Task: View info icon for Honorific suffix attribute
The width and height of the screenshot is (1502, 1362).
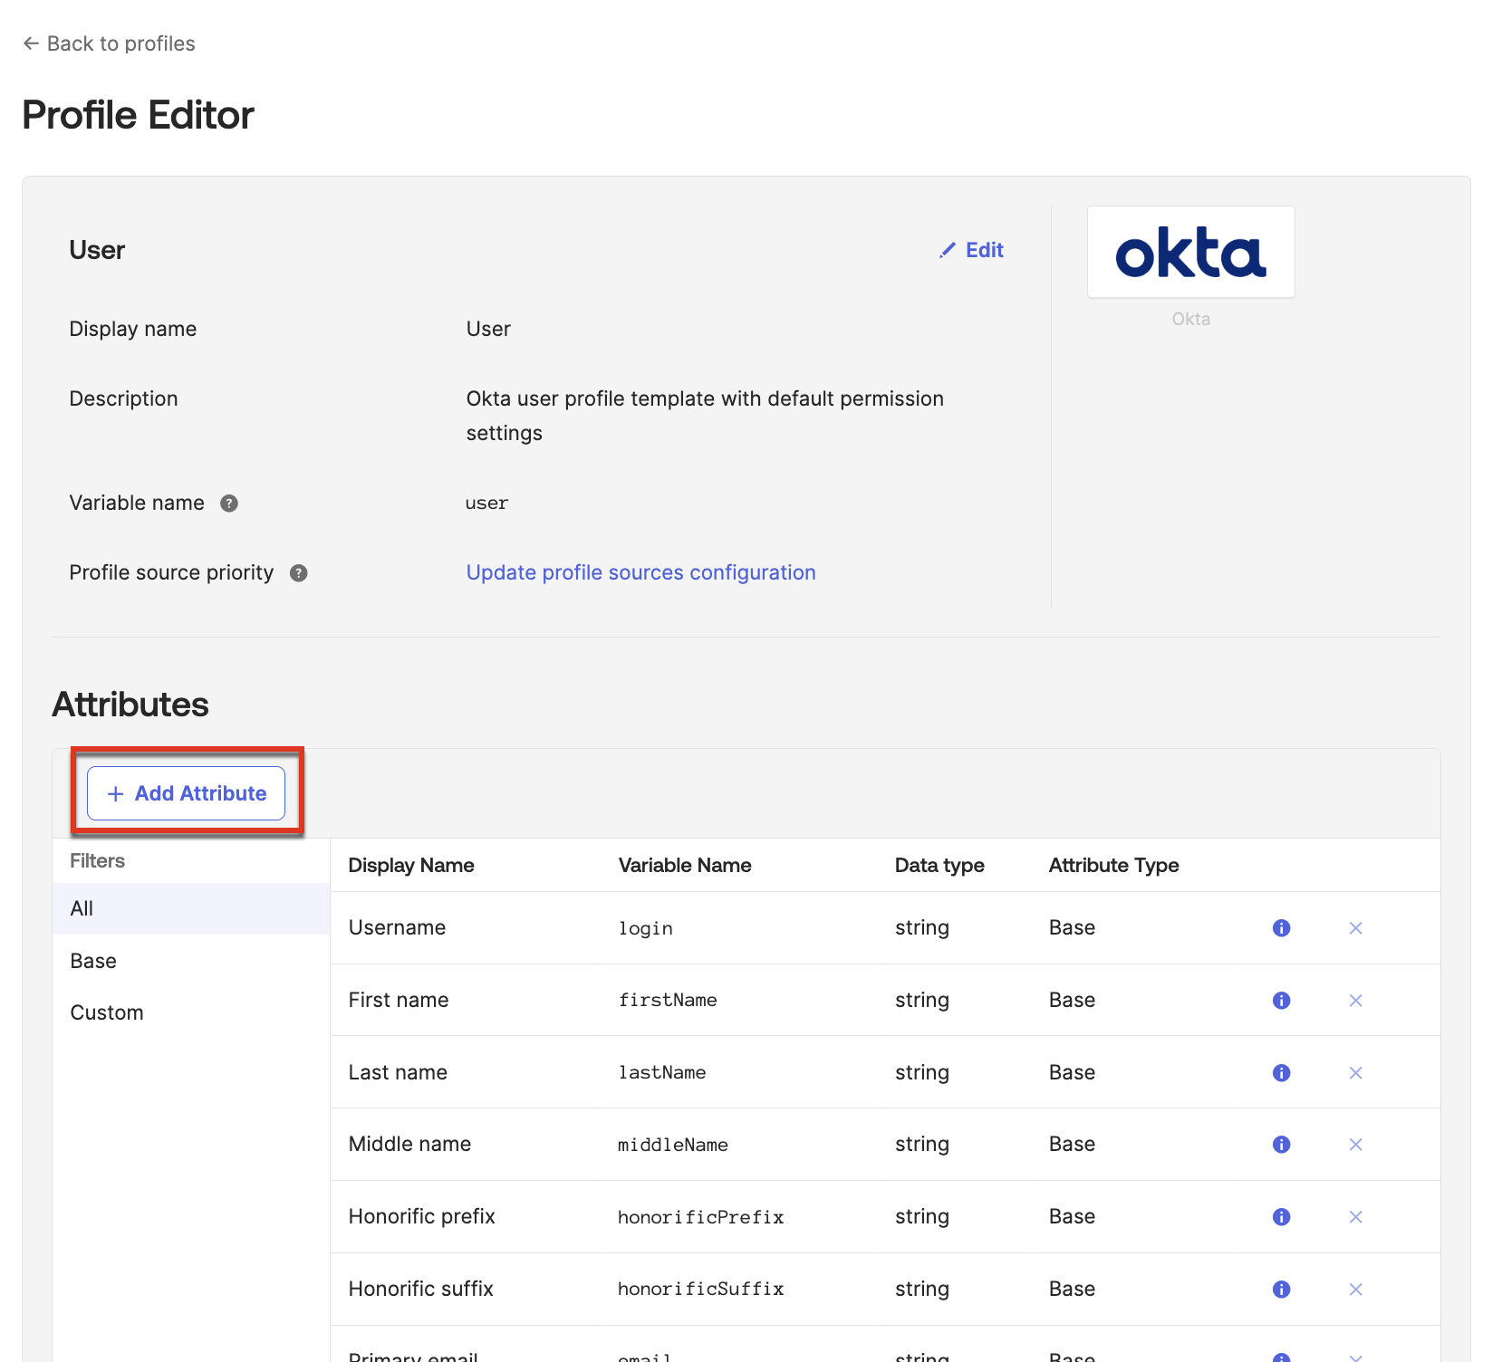Action: 1281,1289
